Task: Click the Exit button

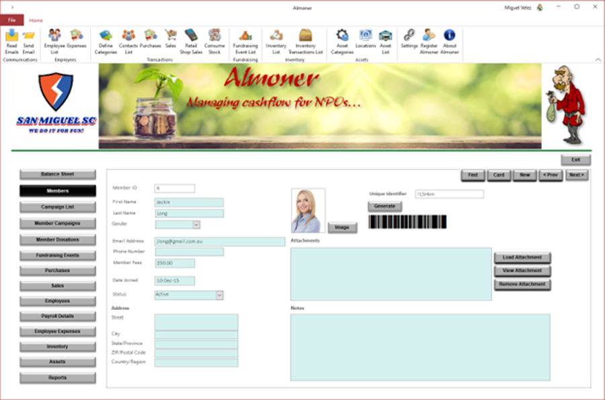Action: [x=575, y=160]
